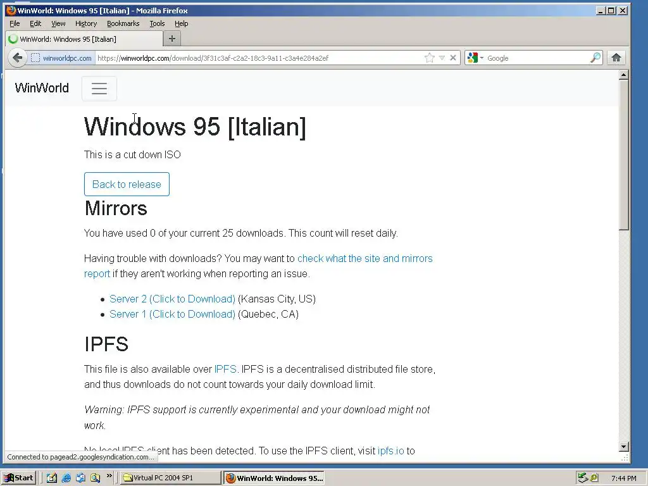The height and width of the screenshot is (486, 648).
Task: Download from Server 1 (Quebec)
Action: 172,314
